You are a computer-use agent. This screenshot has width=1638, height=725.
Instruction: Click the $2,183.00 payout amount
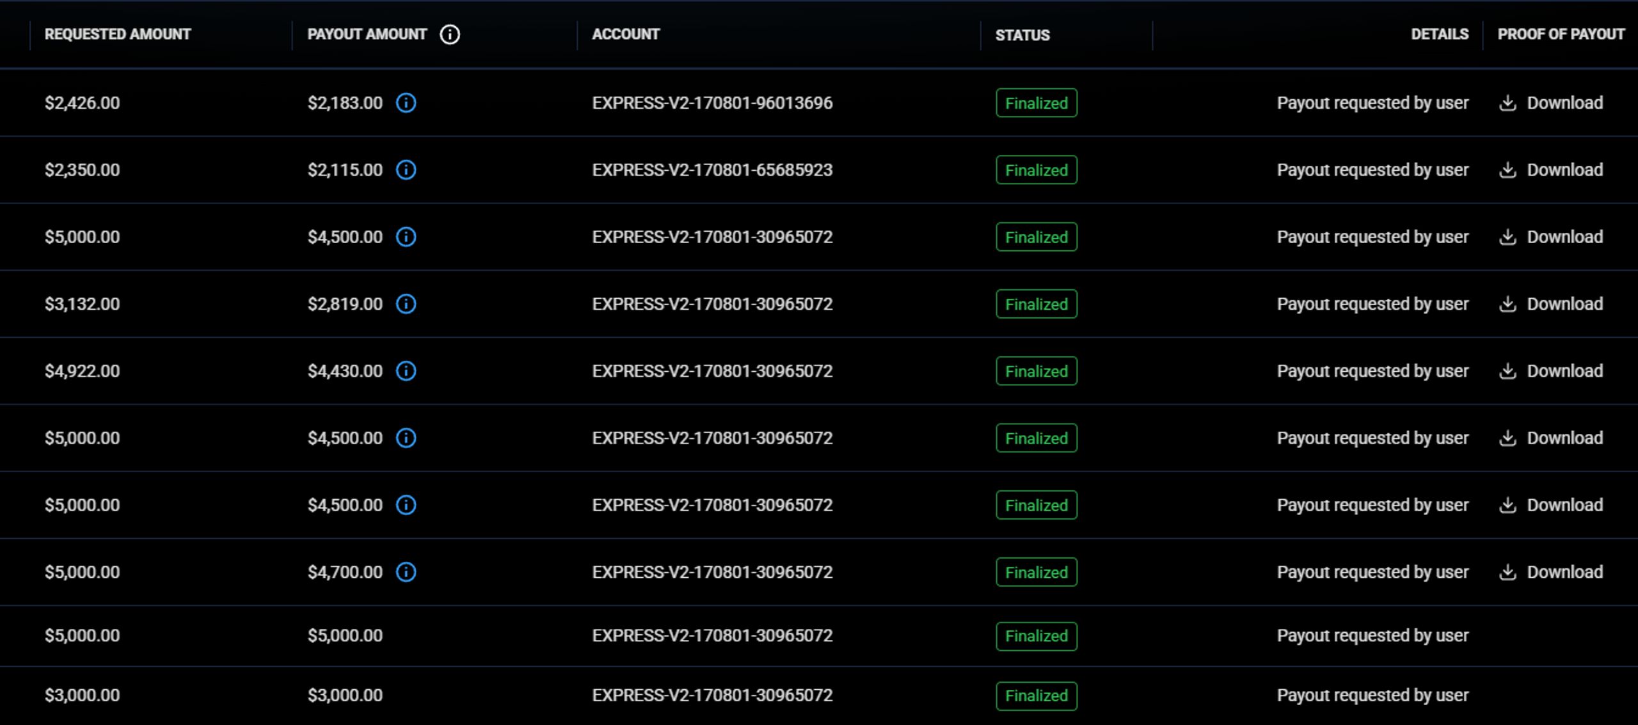[345, 103]
